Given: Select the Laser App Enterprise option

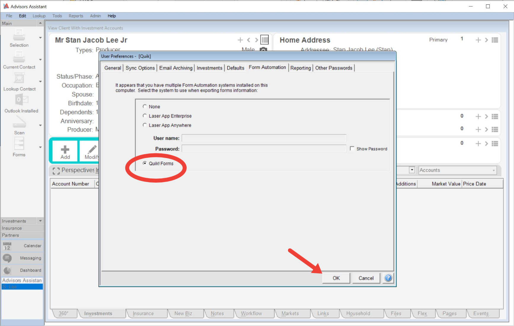Looking at the screenshot, I should coord(145,116).
